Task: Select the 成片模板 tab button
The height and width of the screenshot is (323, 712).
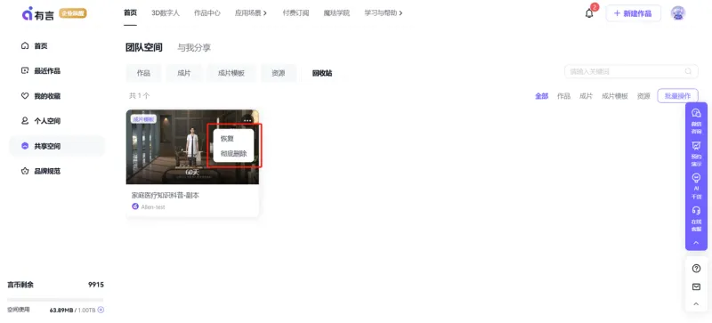Action: click(231, 73)
